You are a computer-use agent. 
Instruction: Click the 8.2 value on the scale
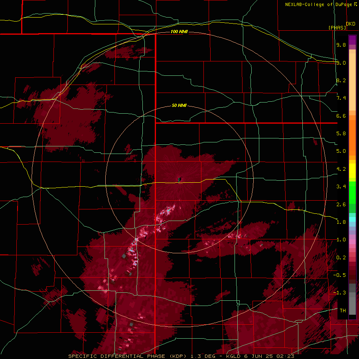pyautogui.click(x=341, y=80)
